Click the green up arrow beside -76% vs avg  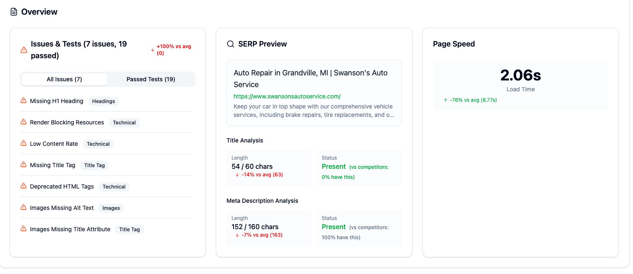tap(446, 100)
